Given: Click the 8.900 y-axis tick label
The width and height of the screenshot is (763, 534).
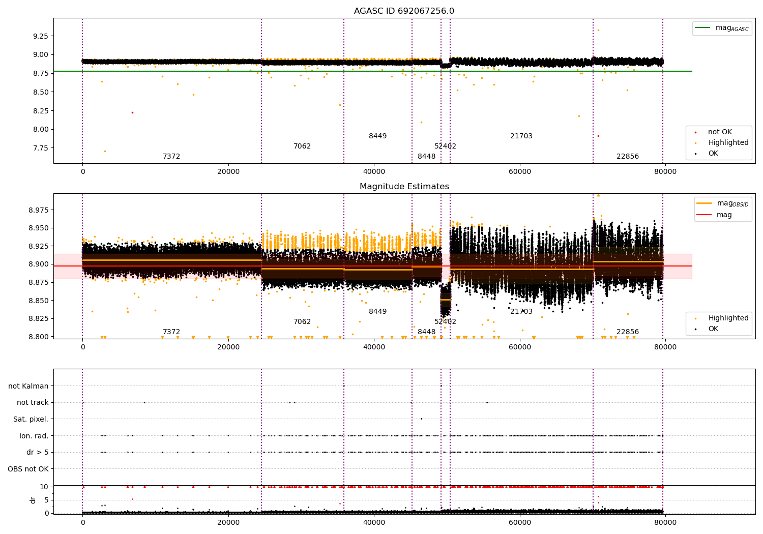Looking at the screenshot, I should click(39, 264).
